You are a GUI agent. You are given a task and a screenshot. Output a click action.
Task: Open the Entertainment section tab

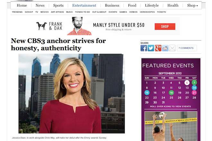click(x=84, y=5)
